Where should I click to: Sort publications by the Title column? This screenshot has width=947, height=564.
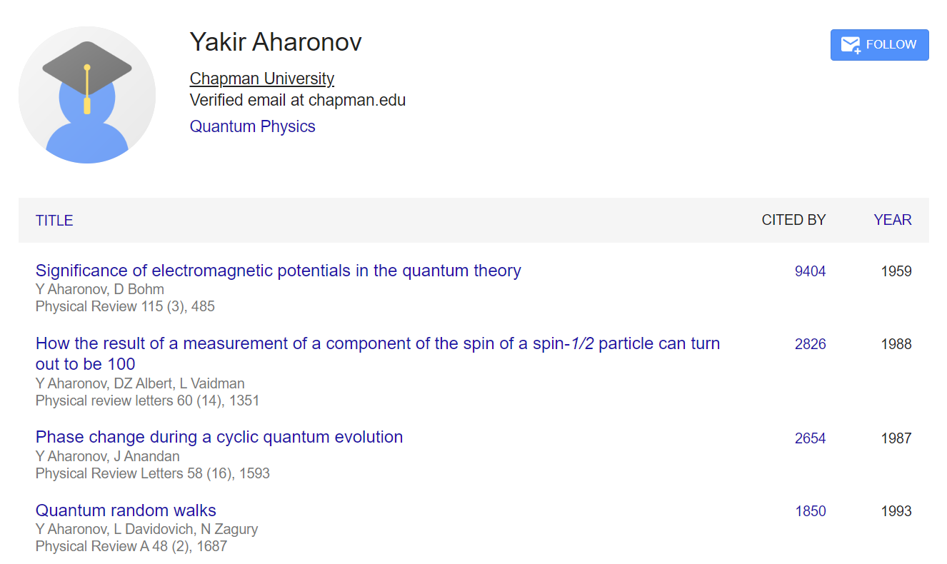click(x=54, y=220)
